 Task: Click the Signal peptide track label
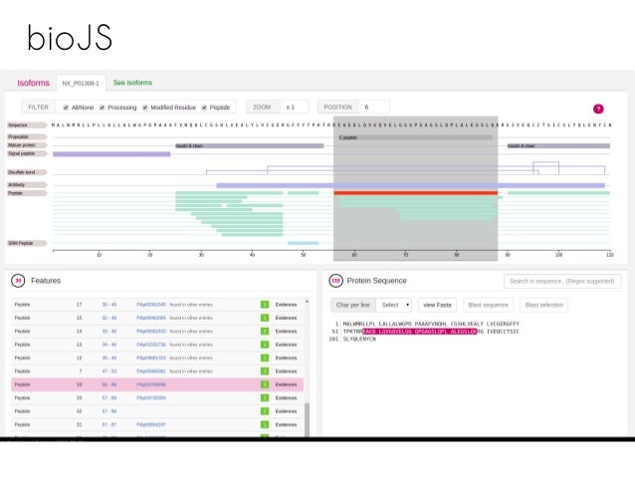point(27,153)
